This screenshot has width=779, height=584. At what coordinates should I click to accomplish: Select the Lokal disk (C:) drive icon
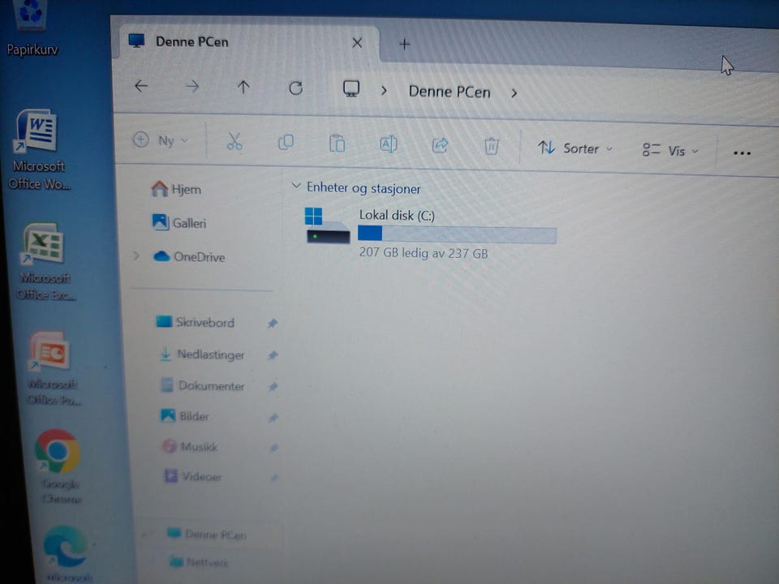tap(328, 226)
